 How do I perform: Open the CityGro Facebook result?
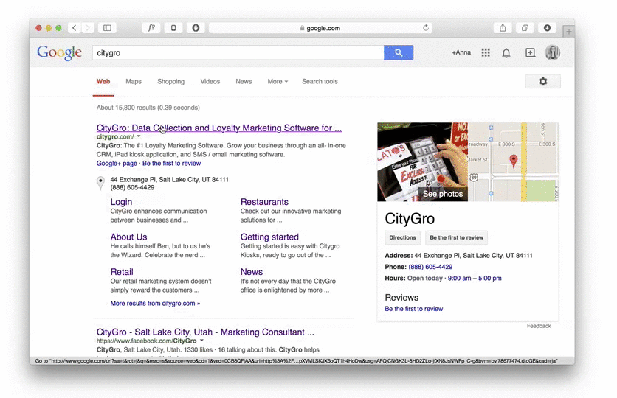205,332
